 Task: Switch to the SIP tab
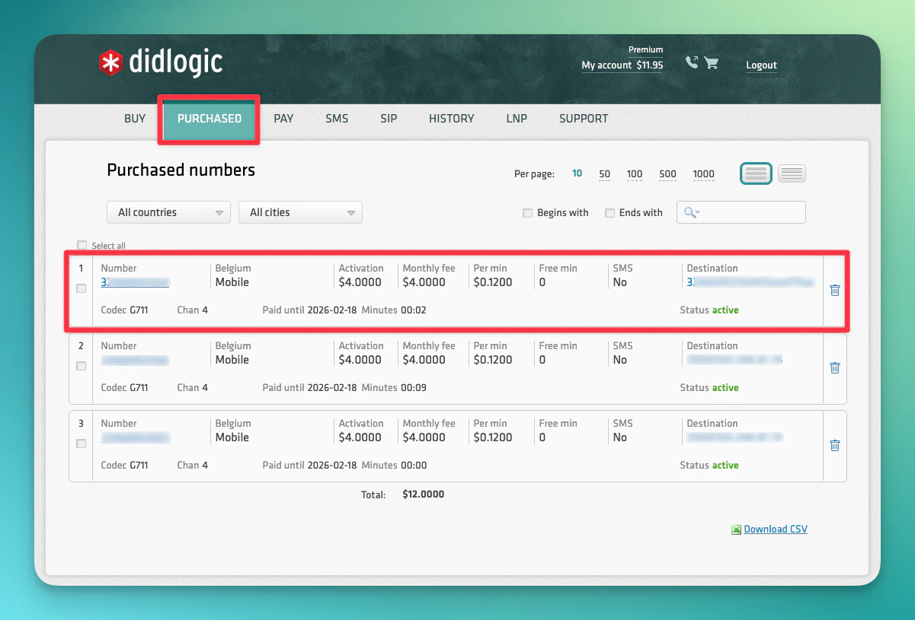(x=389, y=119)
